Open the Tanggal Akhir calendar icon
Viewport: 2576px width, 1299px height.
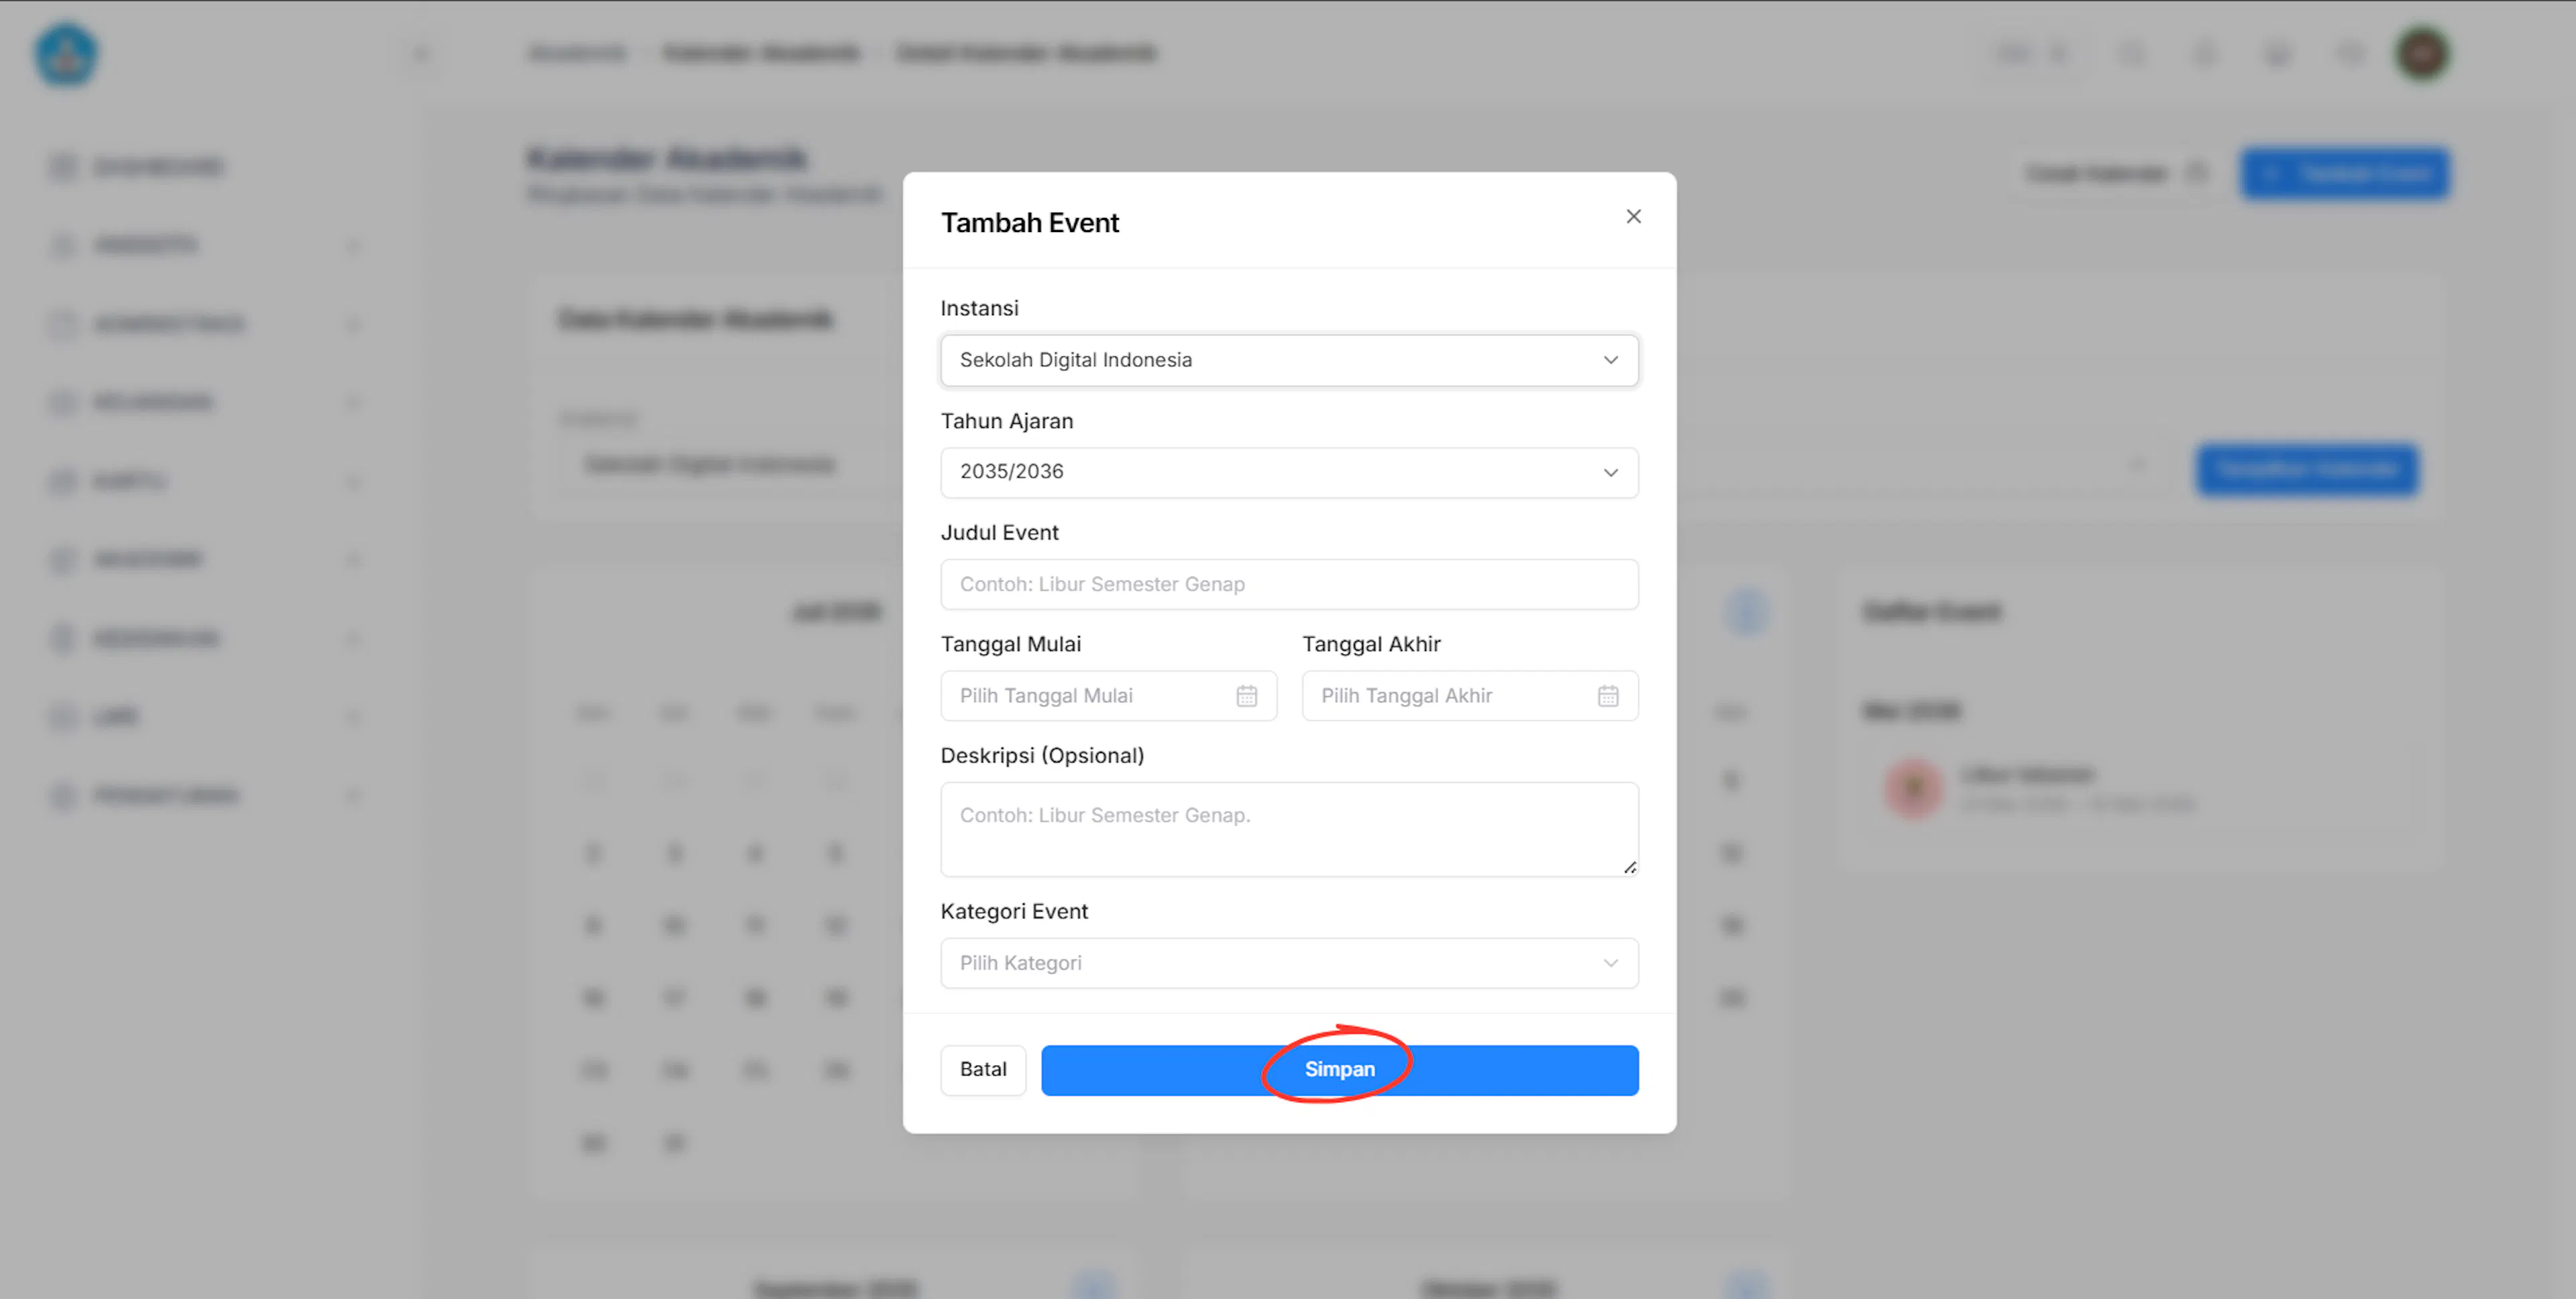coord(1607,696)
